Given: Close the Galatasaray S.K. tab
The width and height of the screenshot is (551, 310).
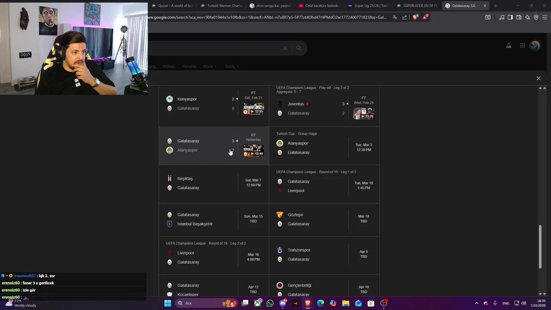Looking at the screenshot, I should coord(485,6).
